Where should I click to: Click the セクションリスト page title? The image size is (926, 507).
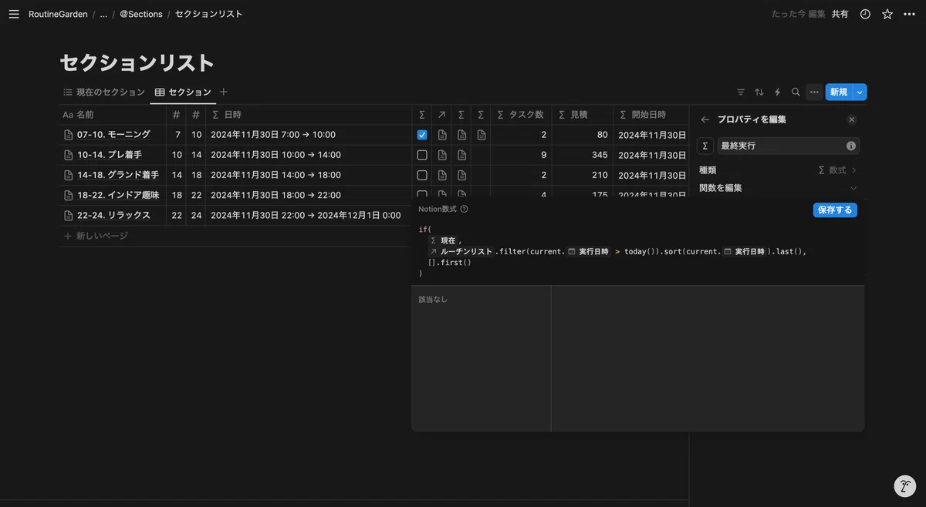137,62
